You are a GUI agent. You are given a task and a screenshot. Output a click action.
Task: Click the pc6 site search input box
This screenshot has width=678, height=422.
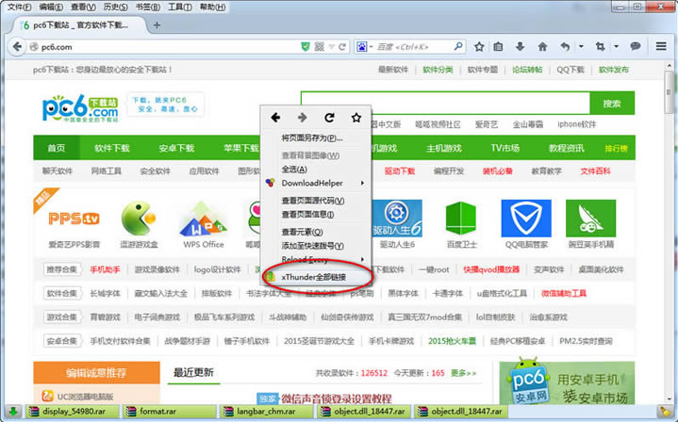click(x=445, y=104)
